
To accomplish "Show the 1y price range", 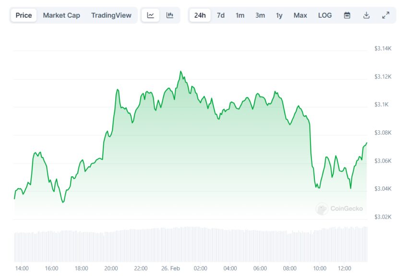I will point(279,15).
